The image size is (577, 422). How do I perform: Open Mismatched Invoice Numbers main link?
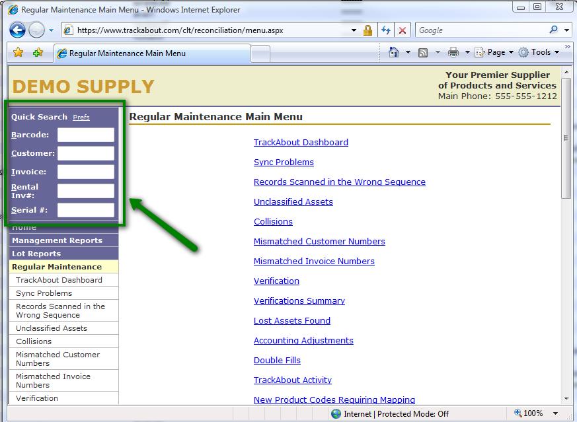[314, 262]
